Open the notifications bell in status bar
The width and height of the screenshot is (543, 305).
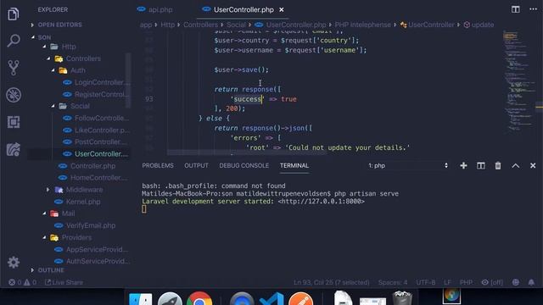[531, 282]
